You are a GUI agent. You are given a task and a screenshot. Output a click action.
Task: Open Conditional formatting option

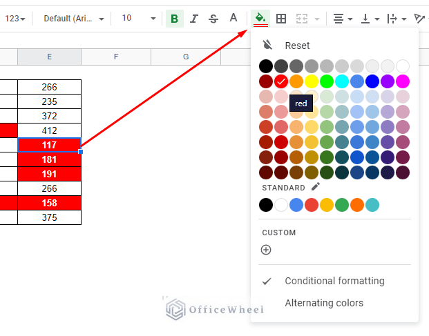[334, 281]
